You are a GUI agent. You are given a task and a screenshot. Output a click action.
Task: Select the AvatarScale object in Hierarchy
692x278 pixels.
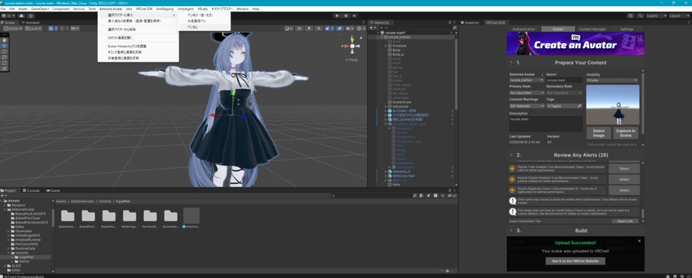402,102
